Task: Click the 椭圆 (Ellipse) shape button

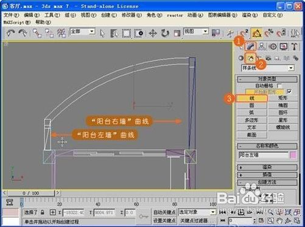Action: pos(283,105)
